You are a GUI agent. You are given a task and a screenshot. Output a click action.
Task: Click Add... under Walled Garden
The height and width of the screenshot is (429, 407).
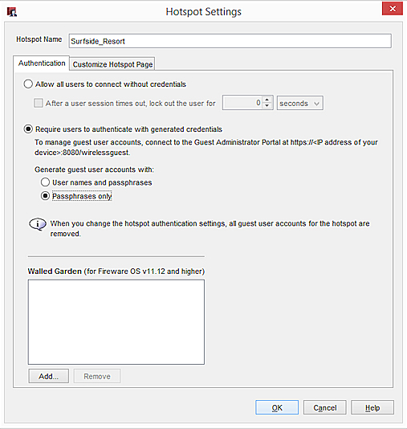[49, 376]
